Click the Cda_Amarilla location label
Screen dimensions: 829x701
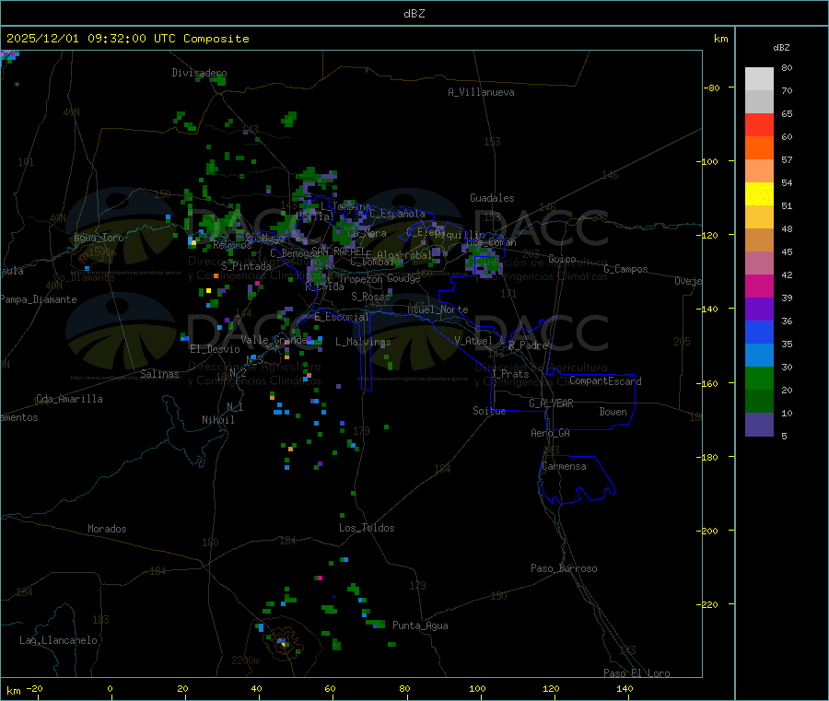tap(69, 399)
